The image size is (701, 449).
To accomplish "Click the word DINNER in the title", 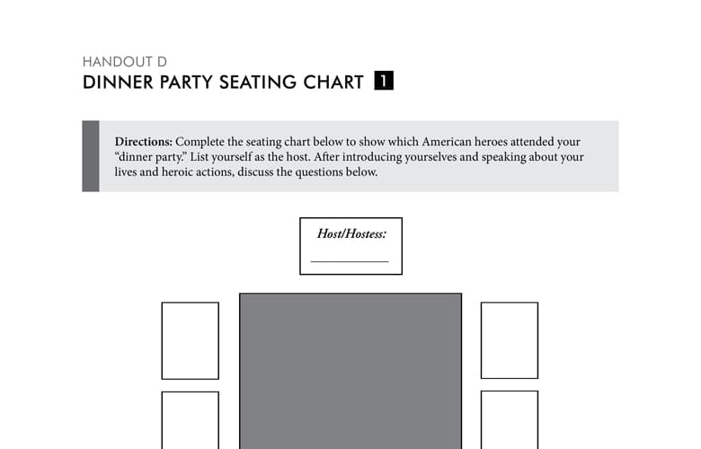I will click(x=111, y=83).
